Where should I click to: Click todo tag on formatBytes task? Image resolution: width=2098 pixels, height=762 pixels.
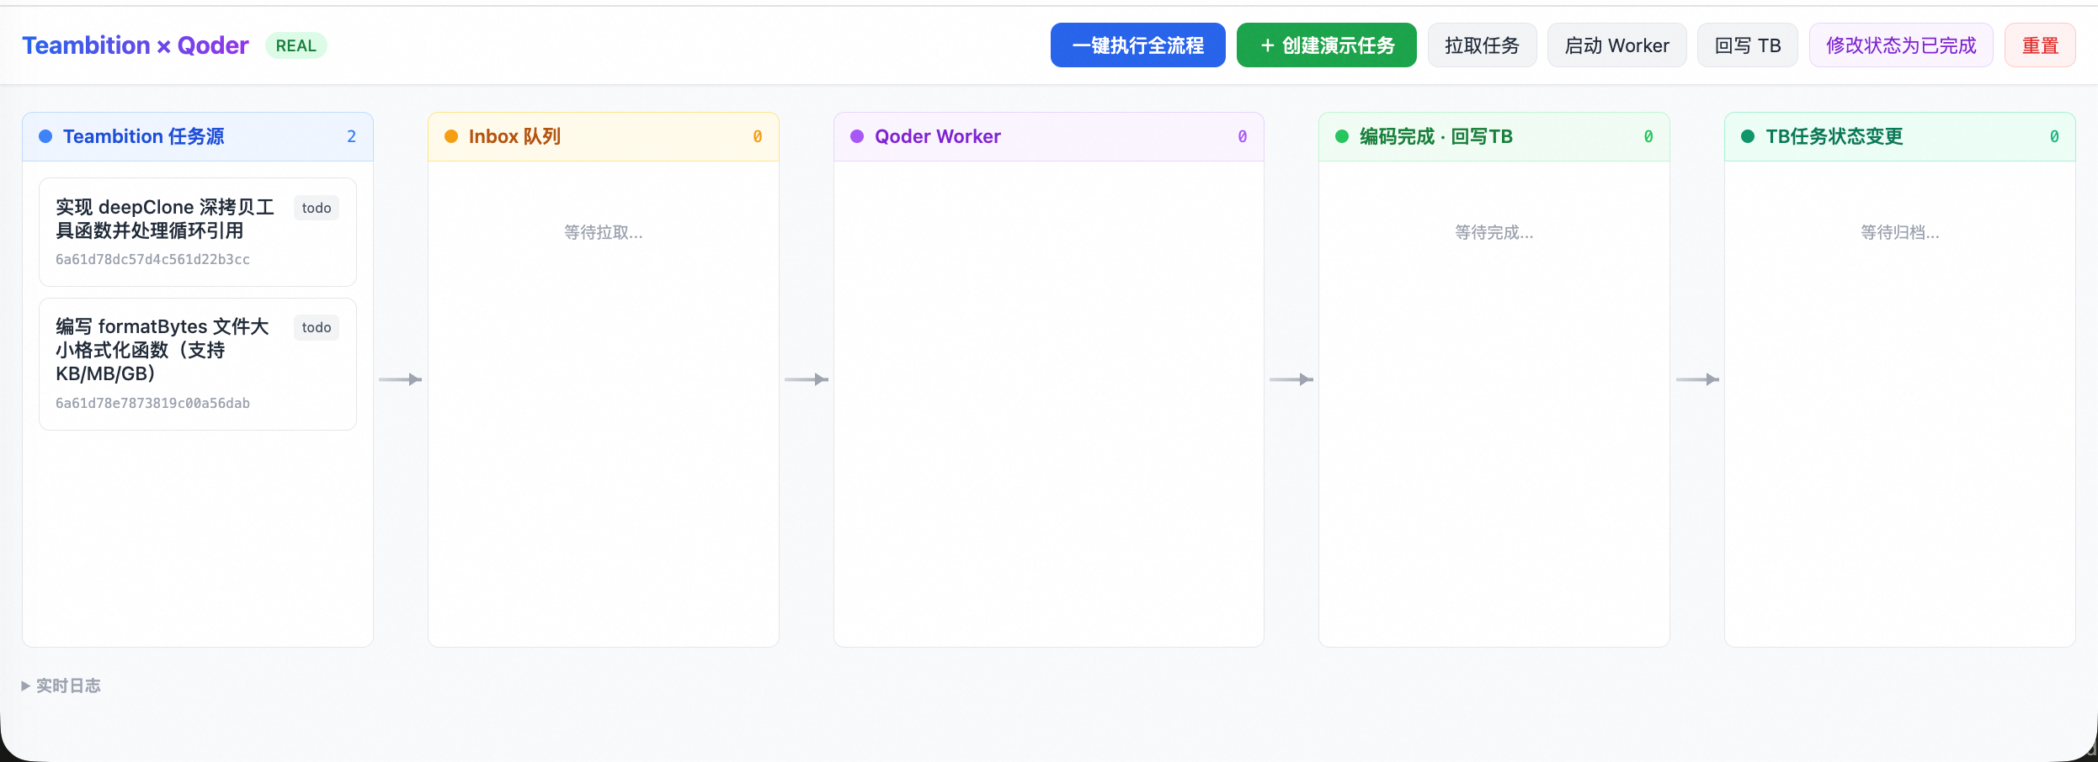[317, 327]
